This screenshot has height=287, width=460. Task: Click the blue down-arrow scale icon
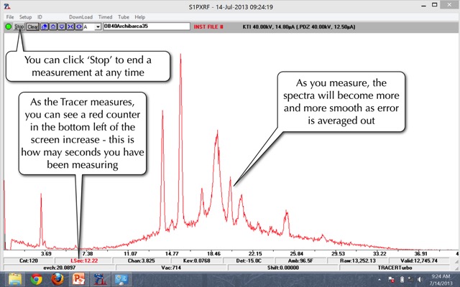click(x=60, y=27)
